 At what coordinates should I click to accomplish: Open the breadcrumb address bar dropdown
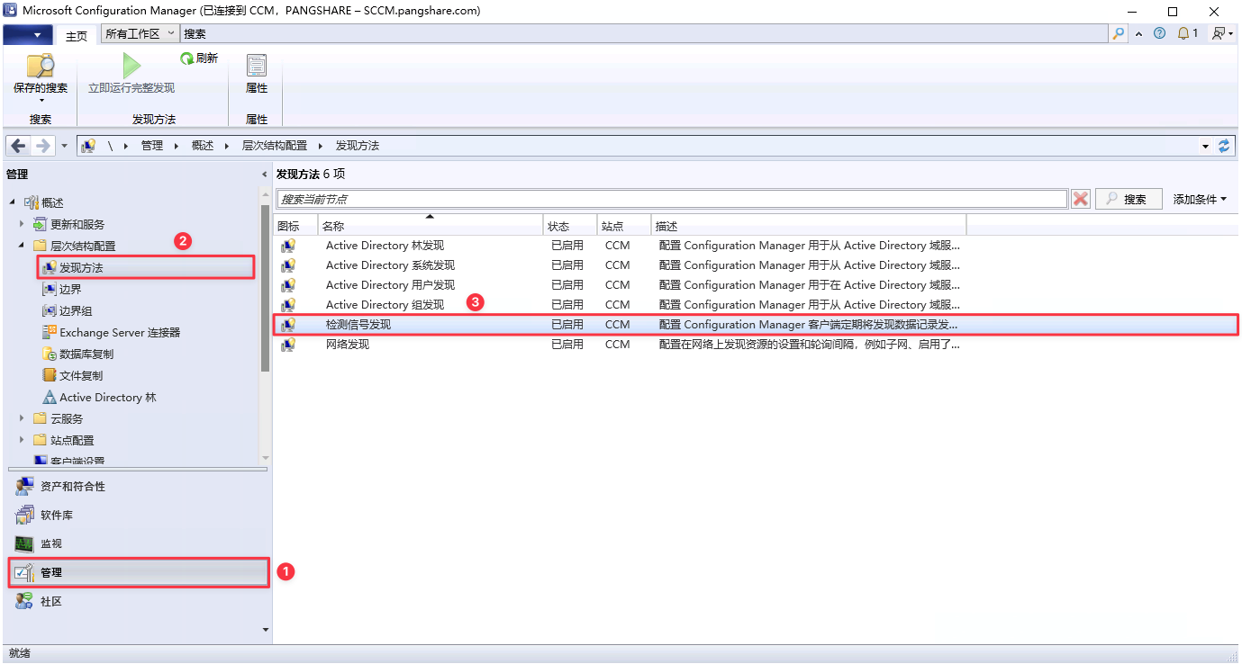(x=1206, y=146)
